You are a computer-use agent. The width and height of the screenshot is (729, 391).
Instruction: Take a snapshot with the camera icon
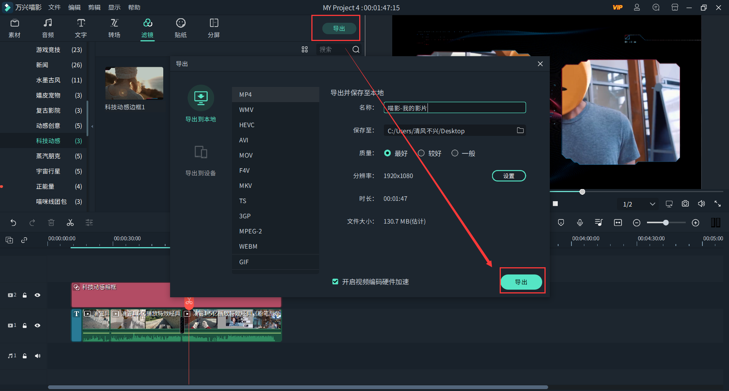click(x=685, y=203)
